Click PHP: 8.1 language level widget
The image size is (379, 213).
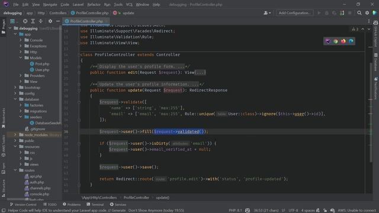click(235, 211)
